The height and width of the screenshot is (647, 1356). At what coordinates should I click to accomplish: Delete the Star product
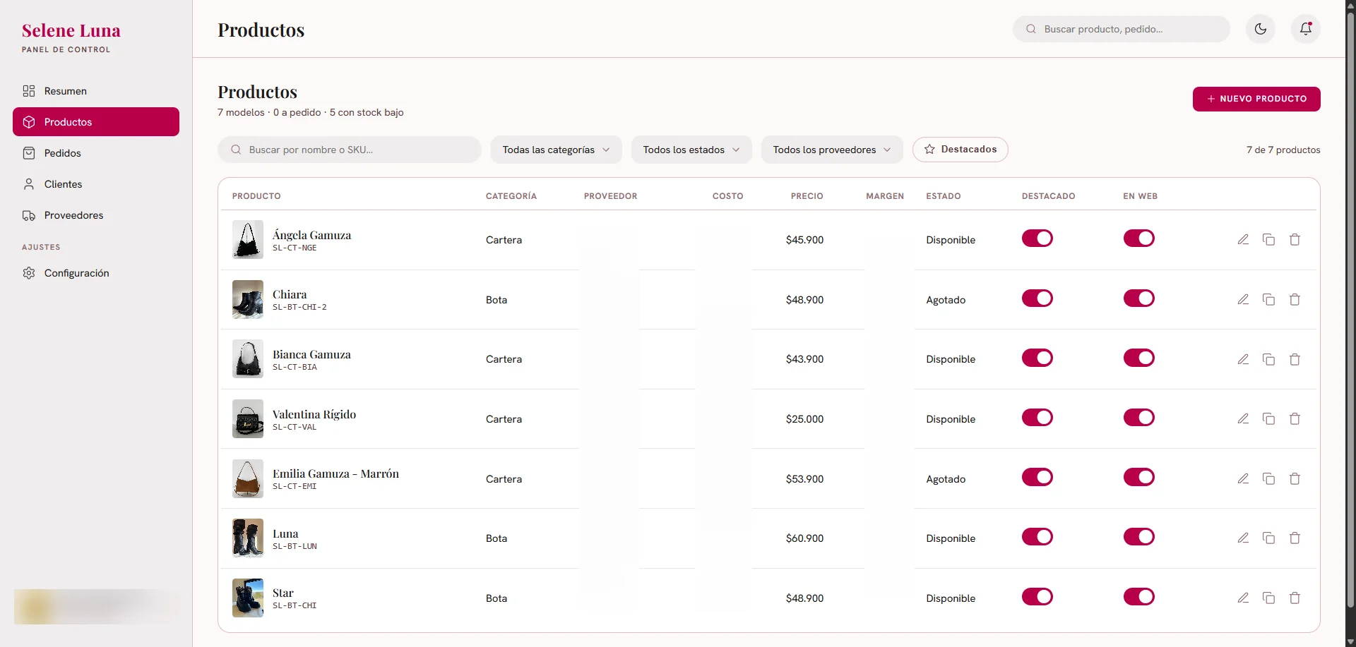pos(1295,598)
